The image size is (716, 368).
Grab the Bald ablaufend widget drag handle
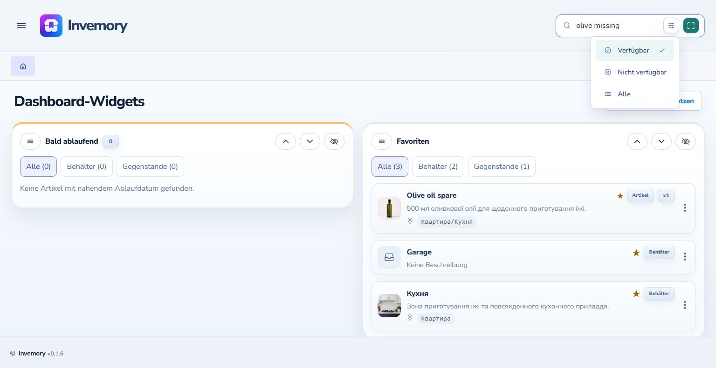(x=30, y=141)
